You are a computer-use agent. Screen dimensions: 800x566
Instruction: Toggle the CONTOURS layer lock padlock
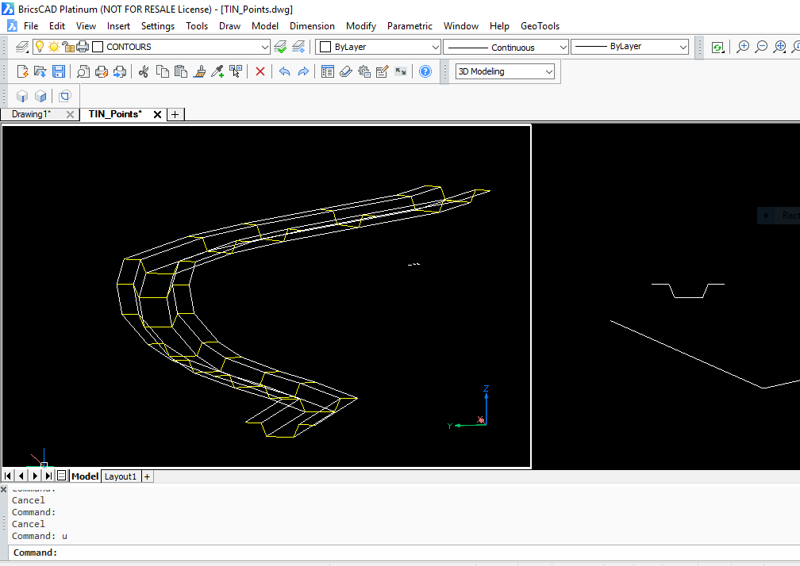68,47
